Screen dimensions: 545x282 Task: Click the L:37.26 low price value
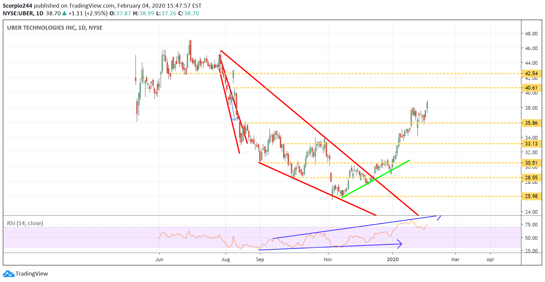pyautogui.click(x=166, y=13)
